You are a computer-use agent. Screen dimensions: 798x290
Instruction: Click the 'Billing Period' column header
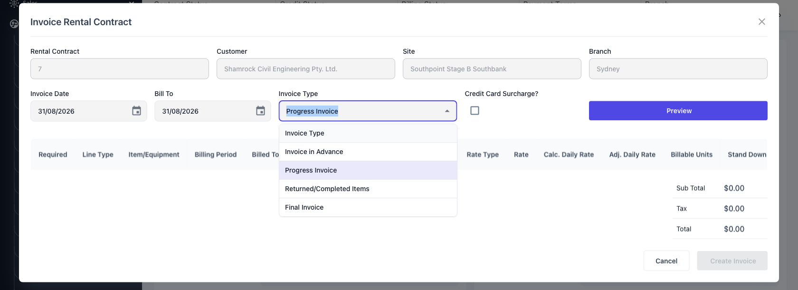click(x=216, y=155)
